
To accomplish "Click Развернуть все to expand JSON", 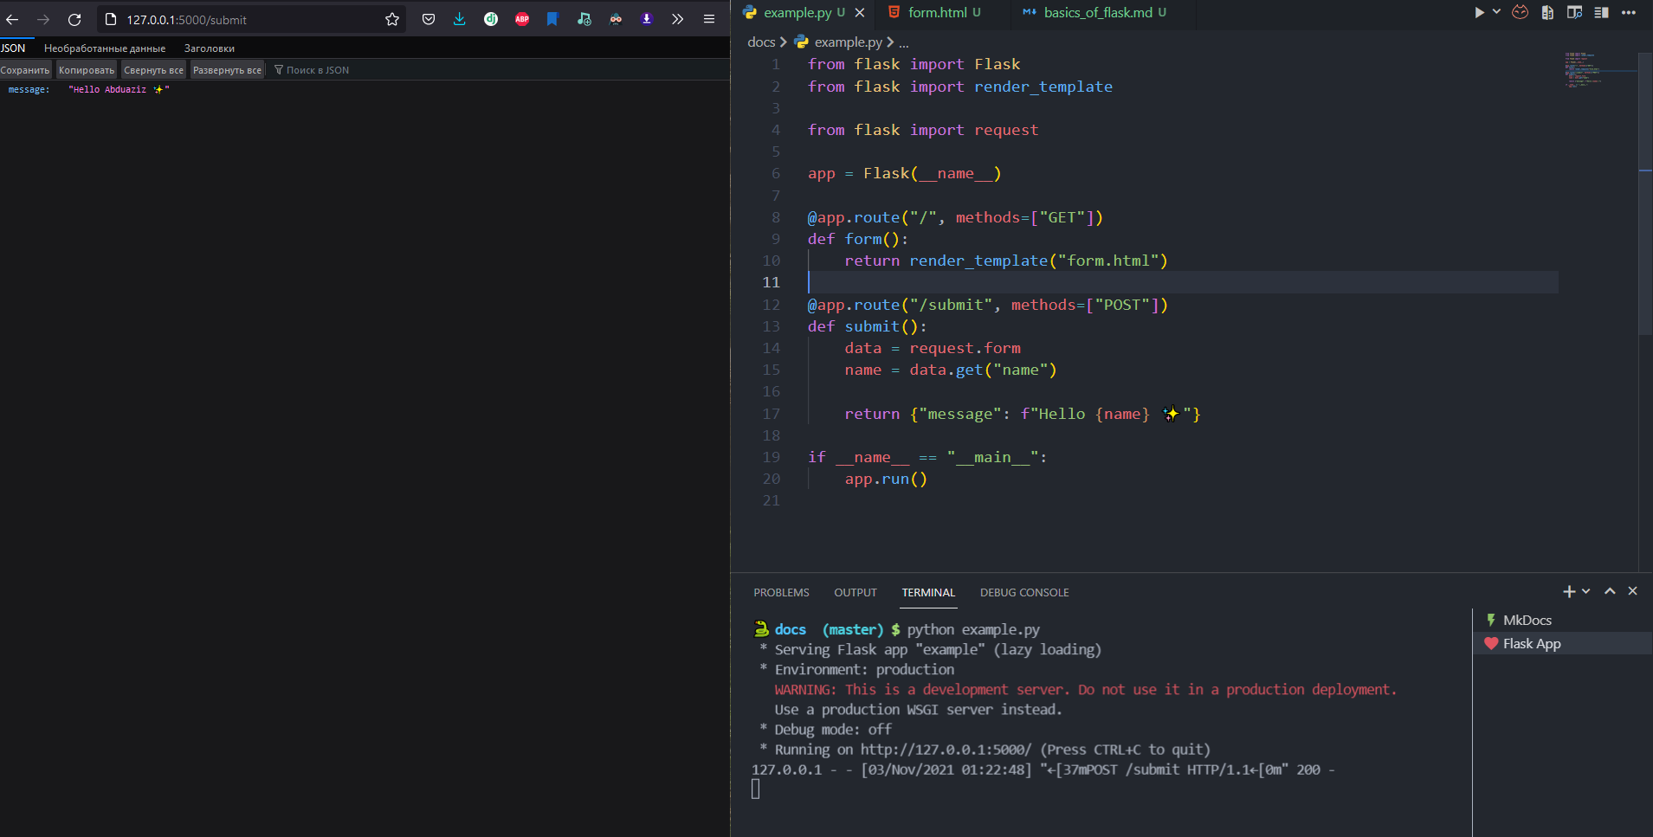I will pos(227,70).
